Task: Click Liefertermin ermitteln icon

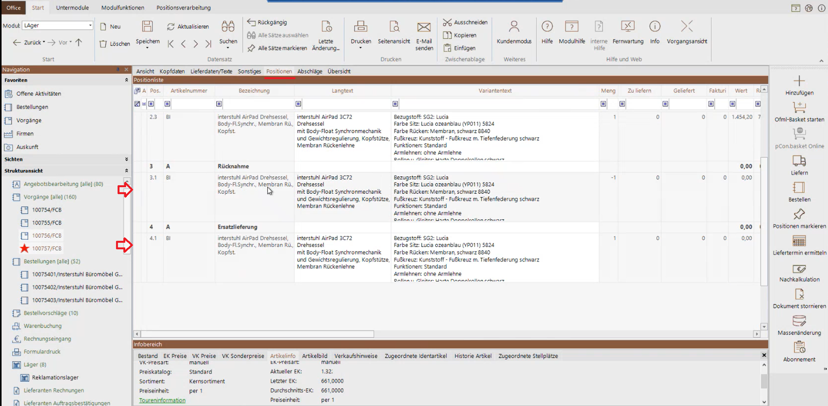Action: 799,242
